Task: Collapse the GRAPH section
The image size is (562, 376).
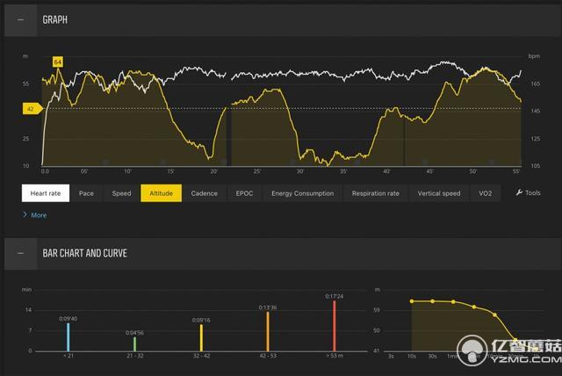Action: (21, 19)
